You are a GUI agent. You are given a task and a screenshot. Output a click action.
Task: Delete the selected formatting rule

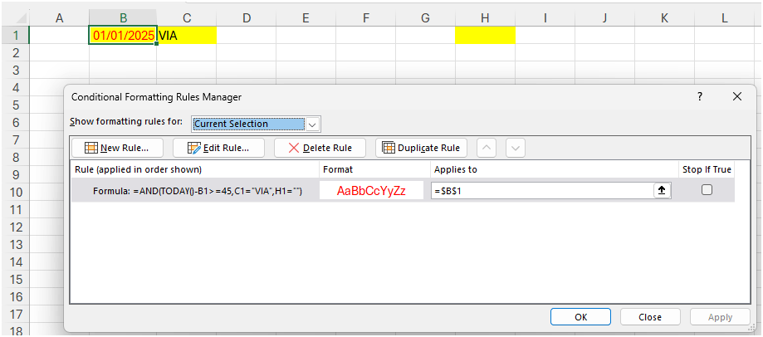[x=320, y=148]
